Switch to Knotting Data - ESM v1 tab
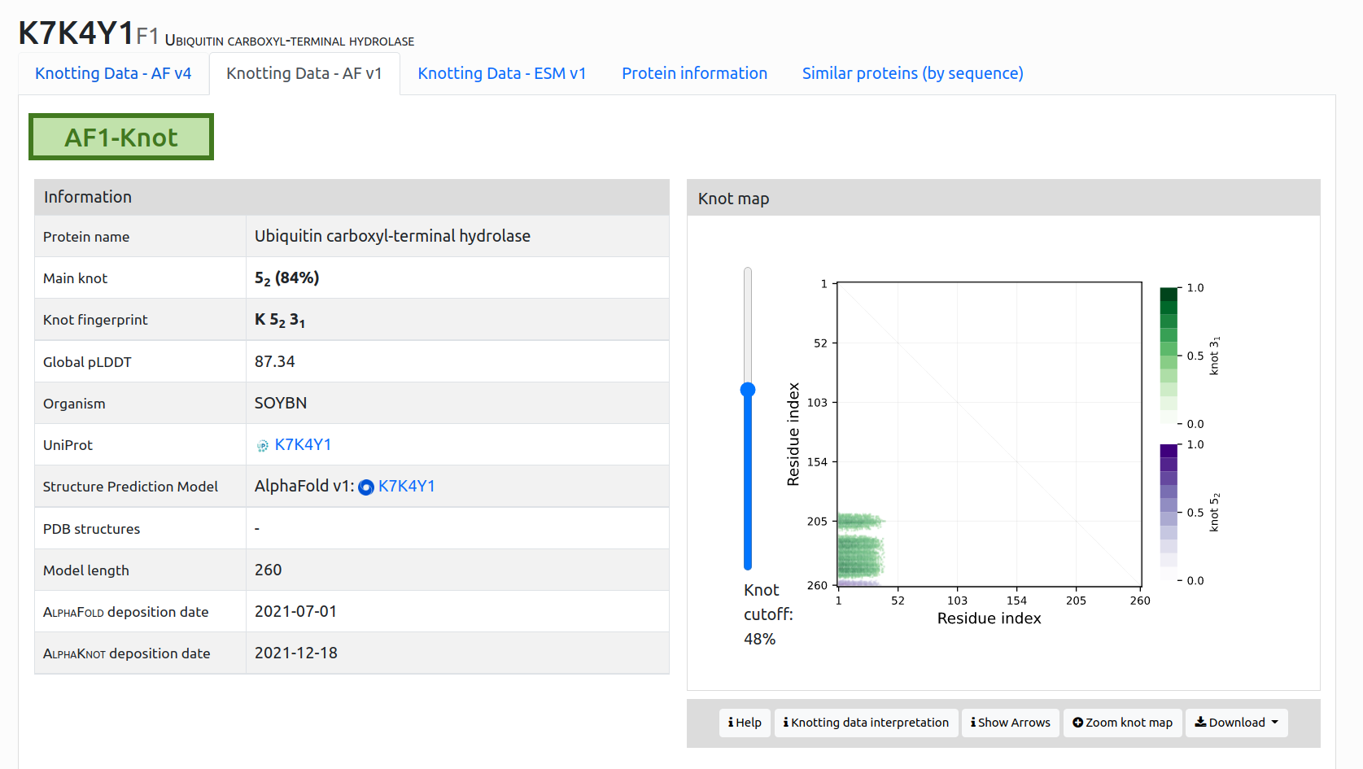This screenshot has width=1363, height=769. pos(502,73)
